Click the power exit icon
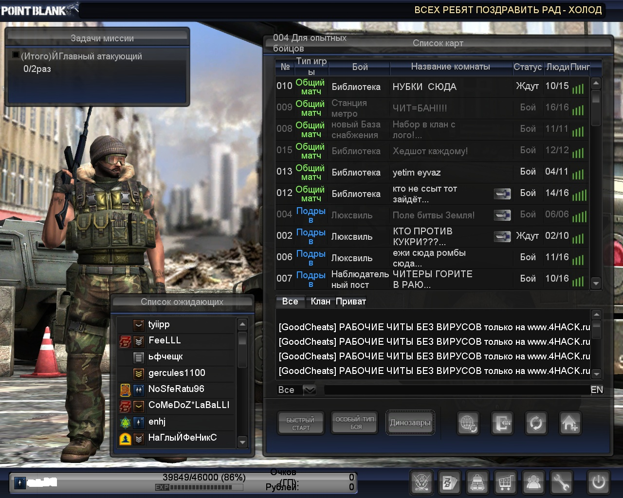 point(598,482)
